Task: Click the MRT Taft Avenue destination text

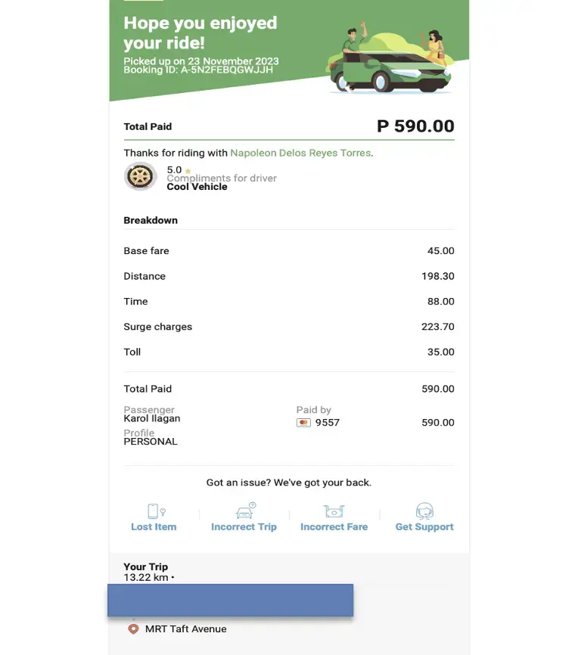Action: coord(186,629)
